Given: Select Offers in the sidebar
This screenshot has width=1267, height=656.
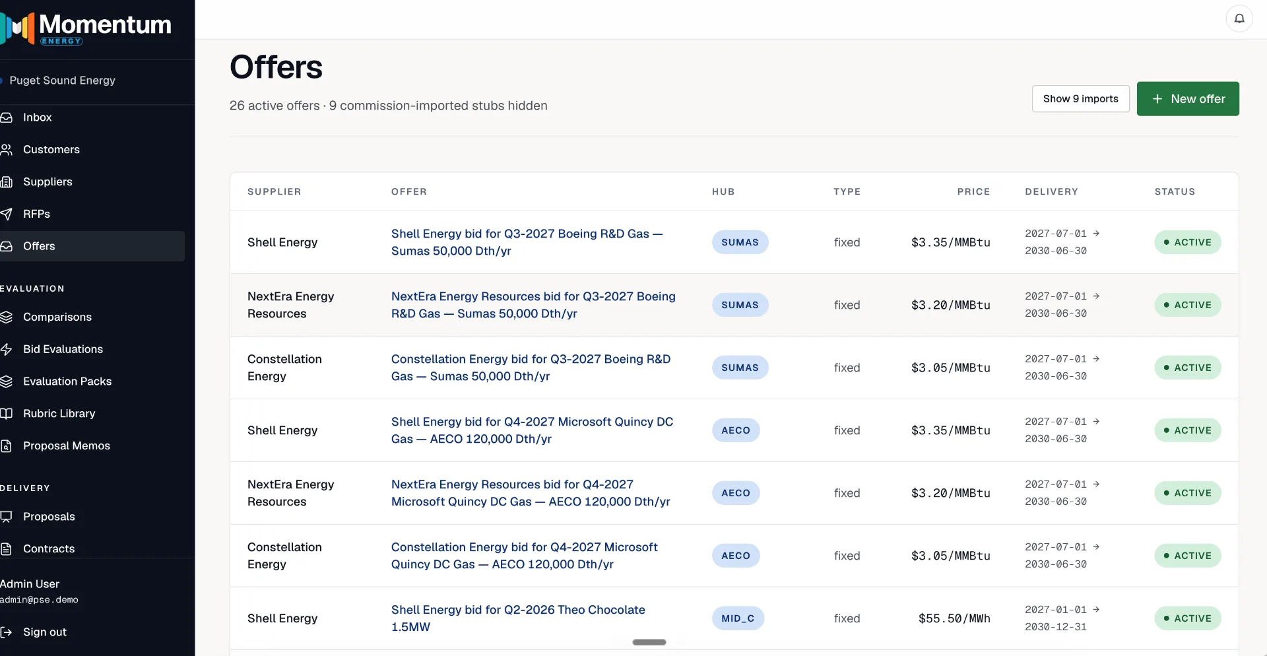Looking at the screenshot, I should point(92,246).
